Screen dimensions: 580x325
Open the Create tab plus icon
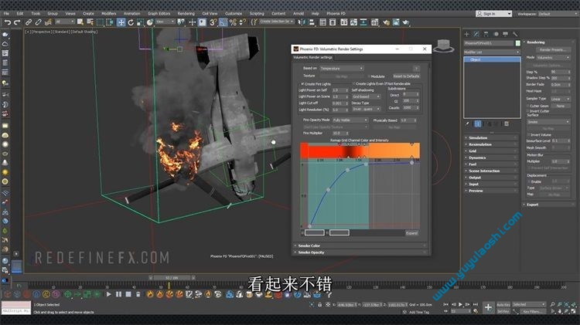point(467,34)
